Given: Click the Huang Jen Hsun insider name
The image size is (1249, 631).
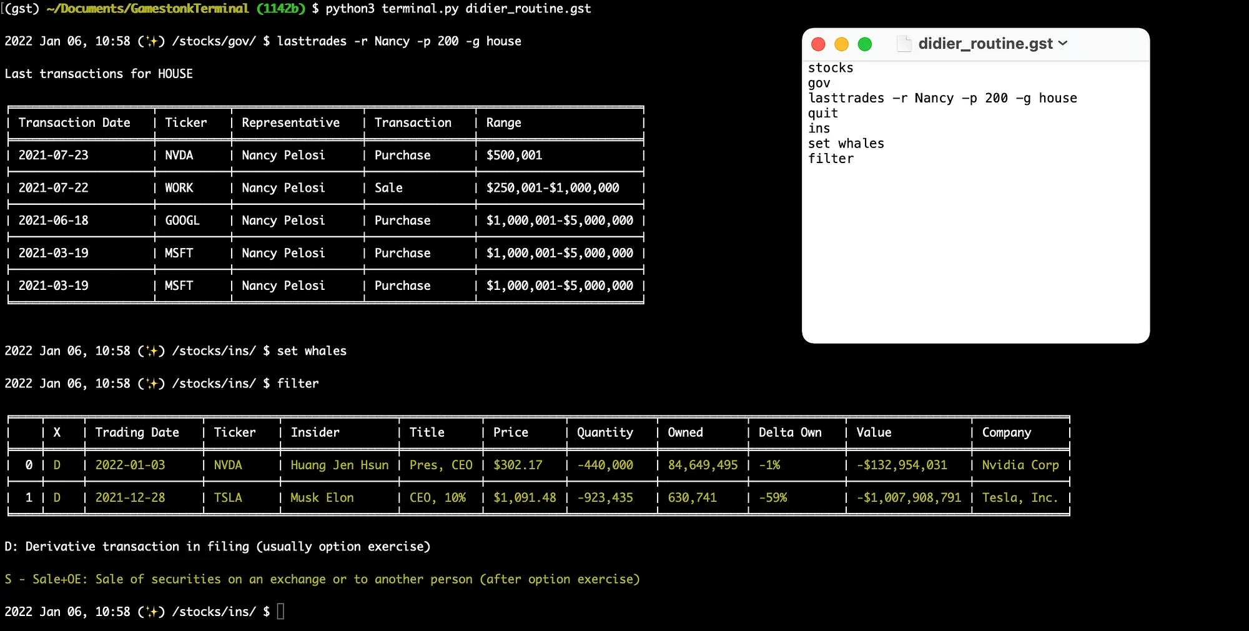Looking at the screenshot, I should (339, 465).
